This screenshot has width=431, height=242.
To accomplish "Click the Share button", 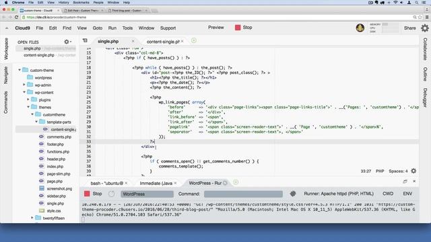I will pos(409,28).
